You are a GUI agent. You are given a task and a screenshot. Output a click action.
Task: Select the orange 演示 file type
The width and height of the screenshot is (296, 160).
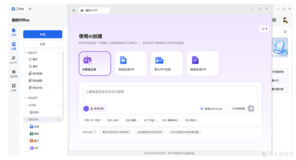[x=34, y=141]
